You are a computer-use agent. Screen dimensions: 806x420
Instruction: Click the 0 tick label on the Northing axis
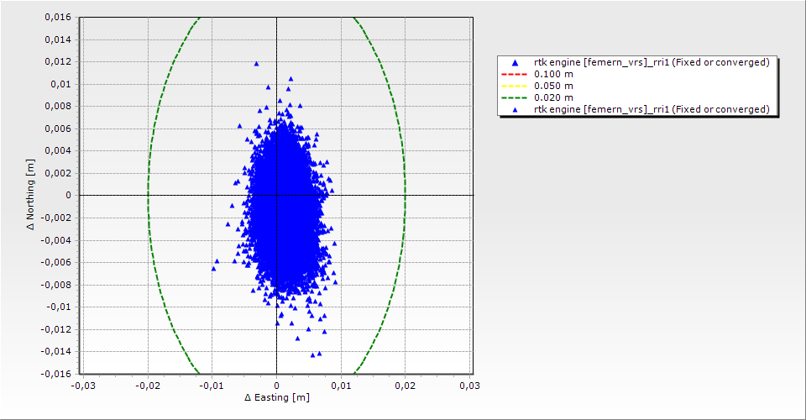(68, 195)
